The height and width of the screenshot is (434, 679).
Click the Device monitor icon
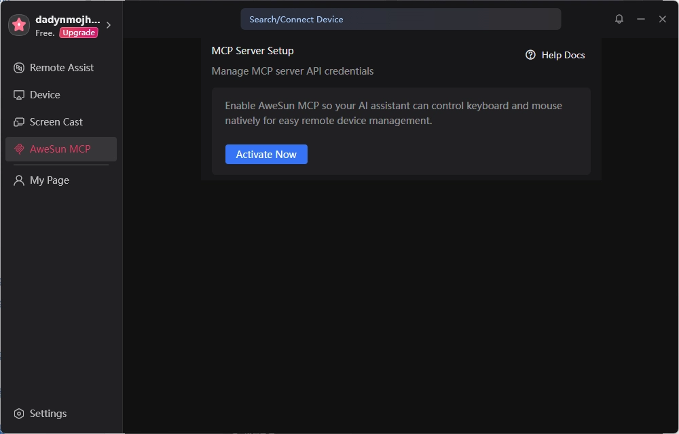pyautogui.click(x=18, y=95)
